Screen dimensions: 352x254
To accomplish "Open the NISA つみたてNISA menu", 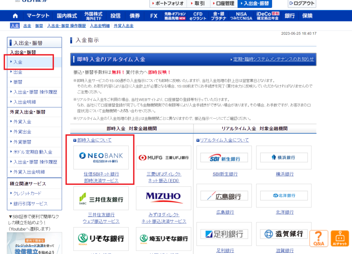I will tap(241, 16).
